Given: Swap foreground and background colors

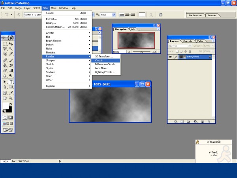Looking at the screenshot, I should (x=11, y=104).
